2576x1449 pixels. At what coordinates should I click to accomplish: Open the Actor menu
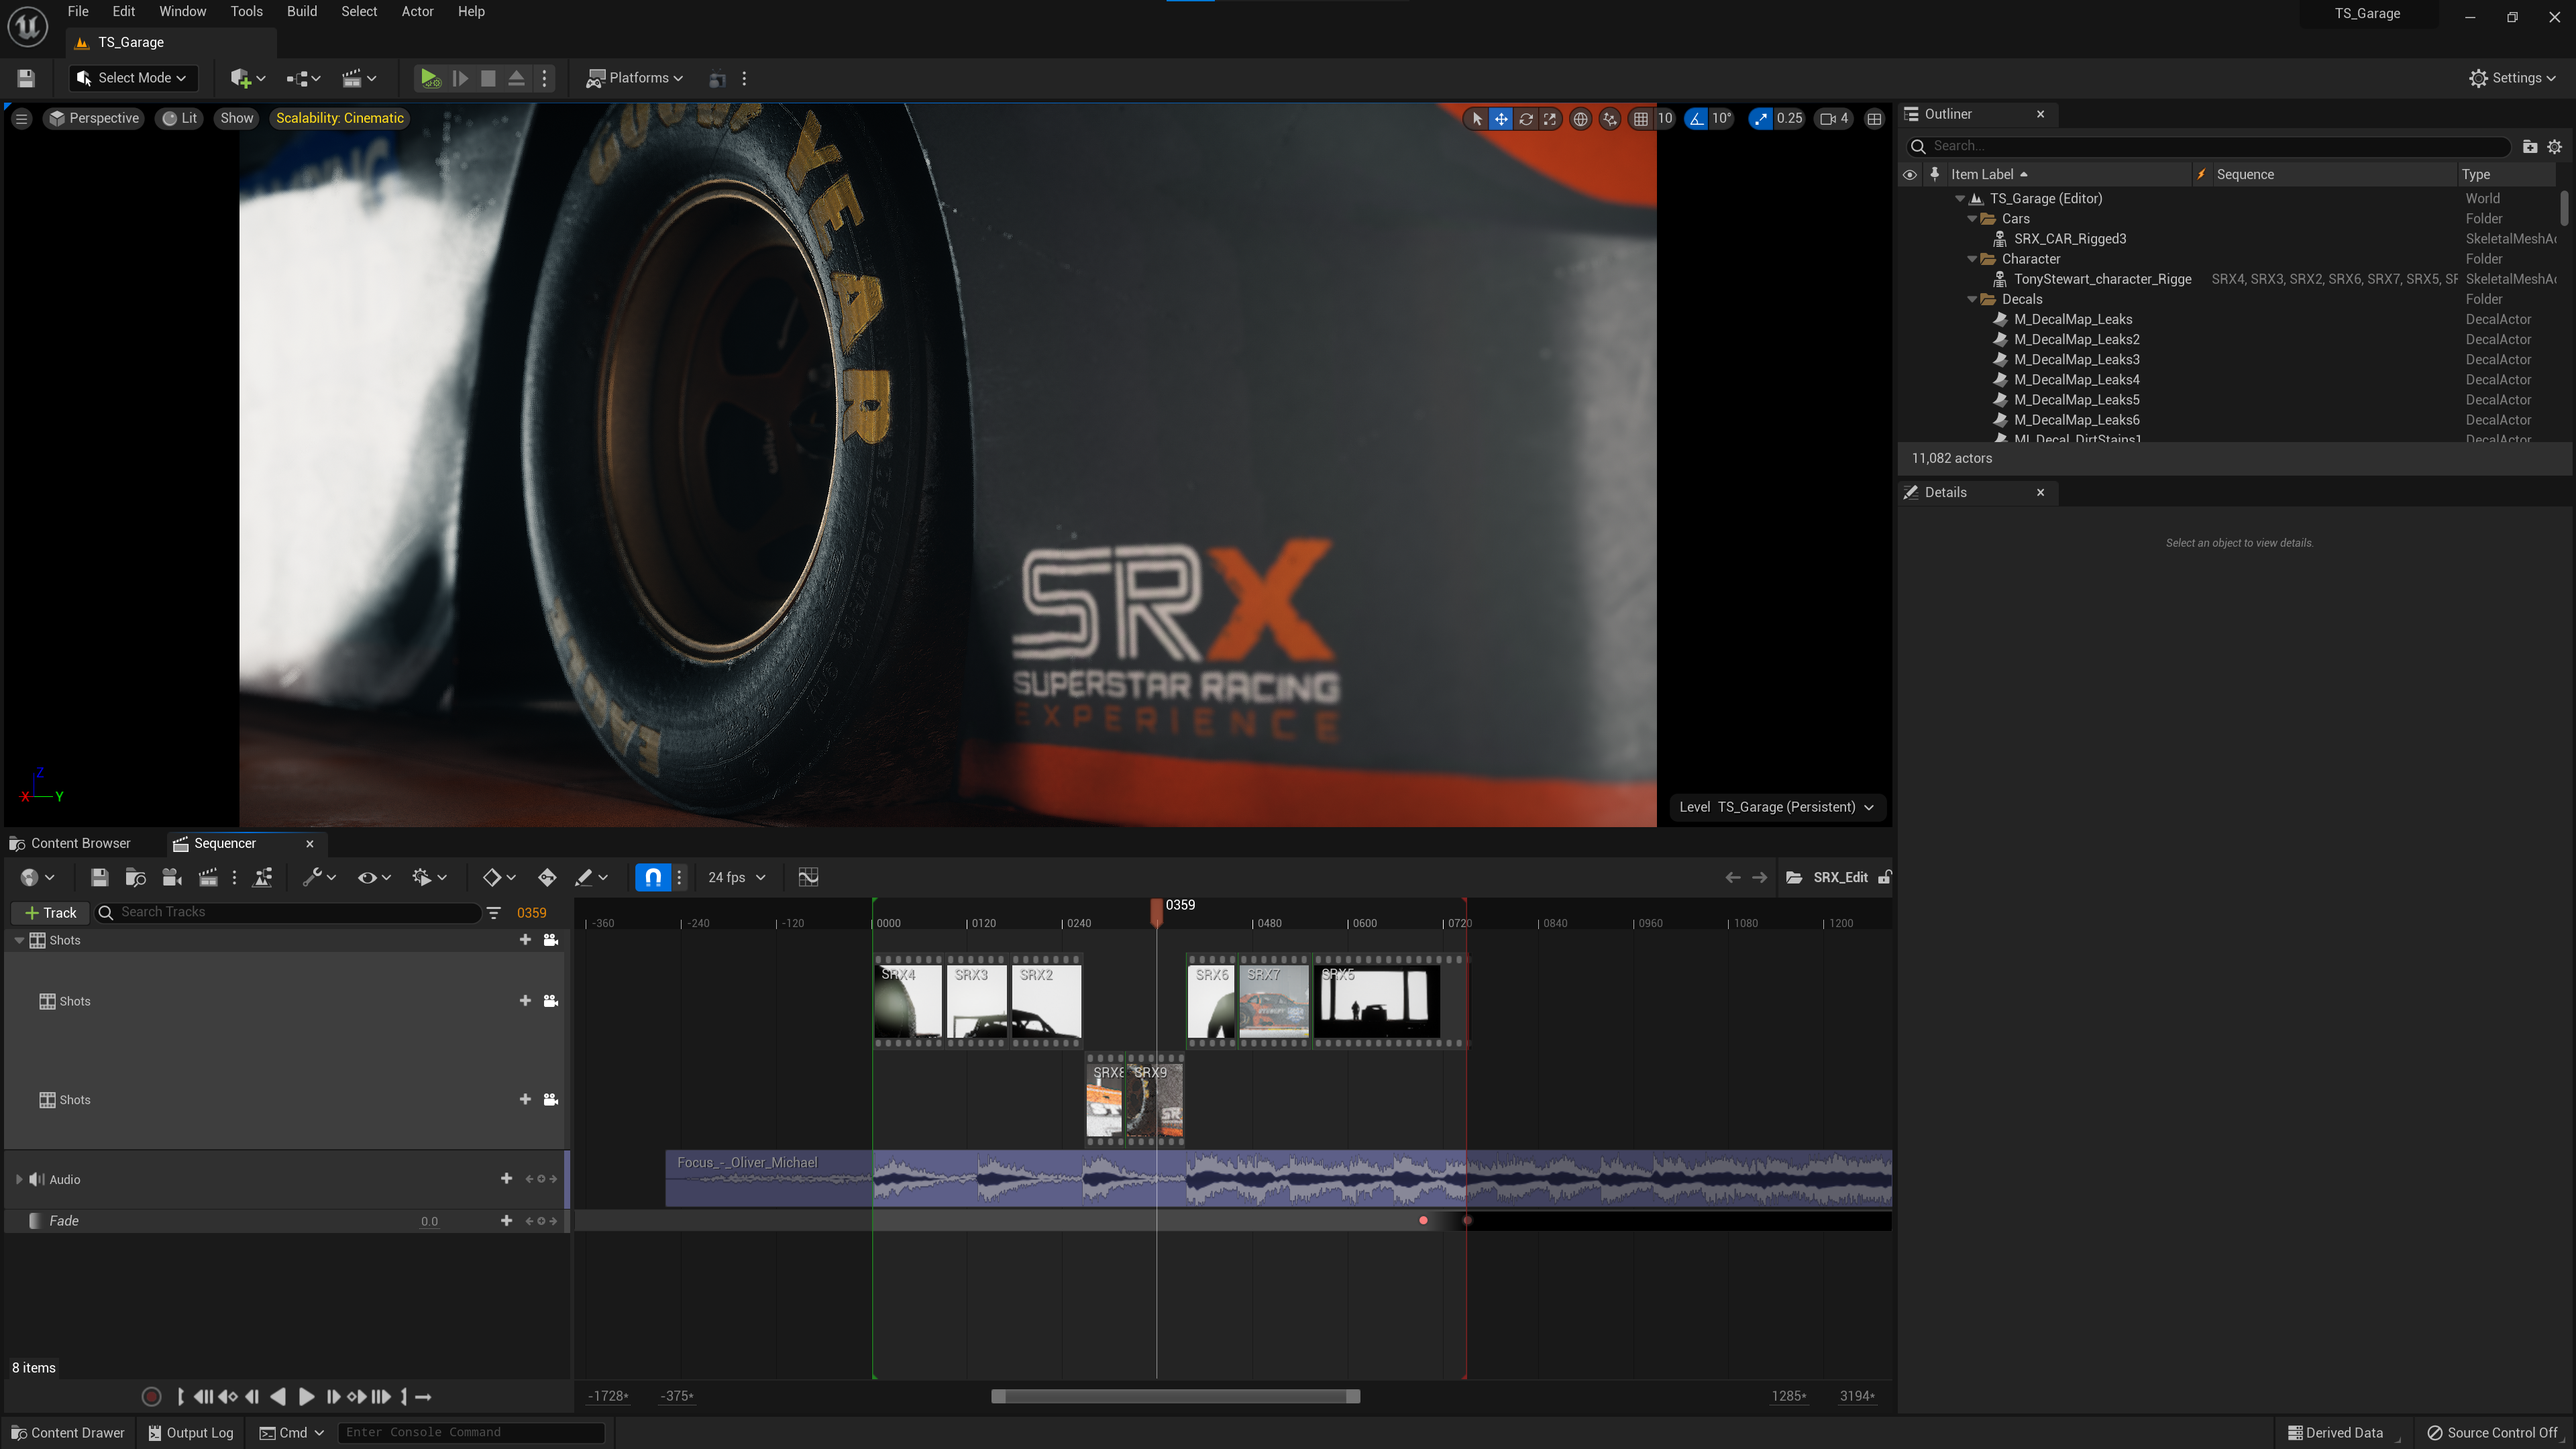tap(418, 12)
